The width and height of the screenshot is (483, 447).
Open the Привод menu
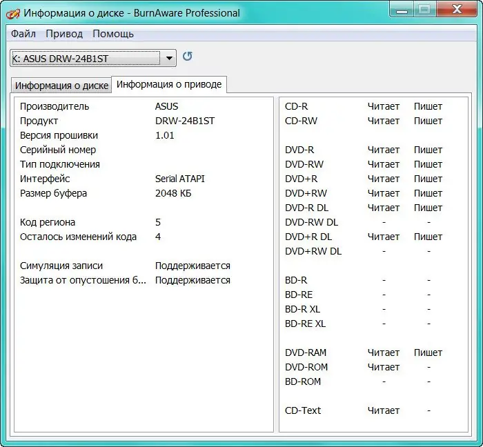64,34
